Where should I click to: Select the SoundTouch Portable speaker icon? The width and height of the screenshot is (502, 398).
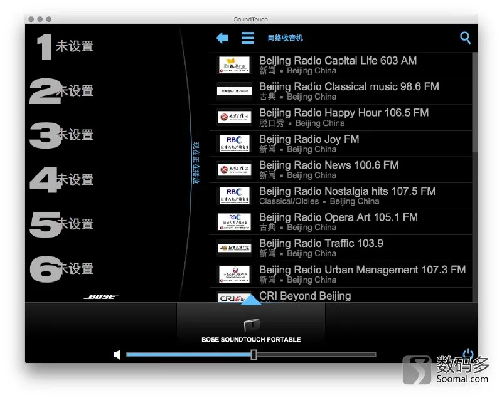point(252,325)
